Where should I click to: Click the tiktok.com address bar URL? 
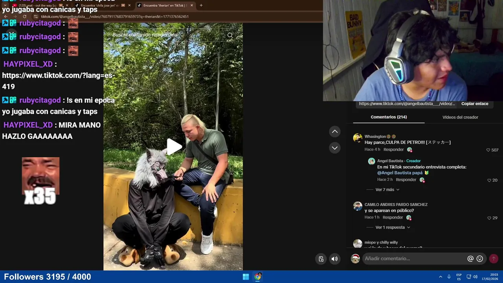[115, 17]
